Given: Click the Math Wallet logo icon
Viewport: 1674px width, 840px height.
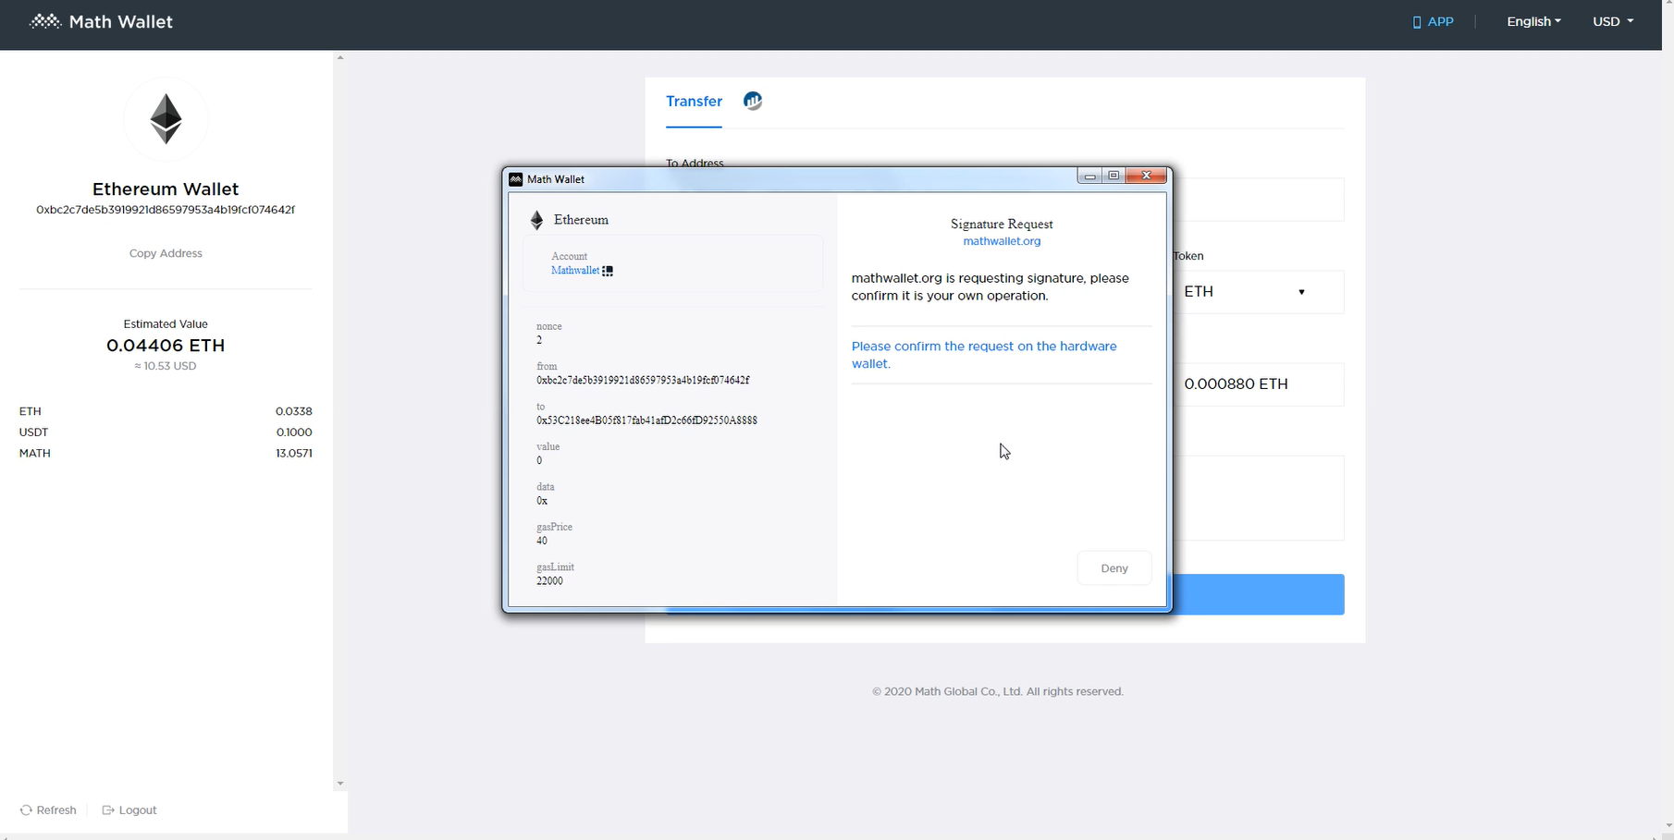Looking at the screenshot, I should tap(44, 20).
